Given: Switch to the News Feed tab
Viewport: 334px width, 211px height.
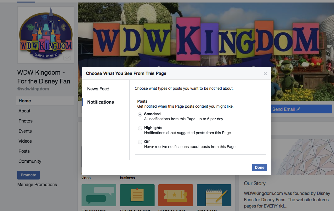Looking at the screenshot, I should pyautogui.click(x=98, y=89).
